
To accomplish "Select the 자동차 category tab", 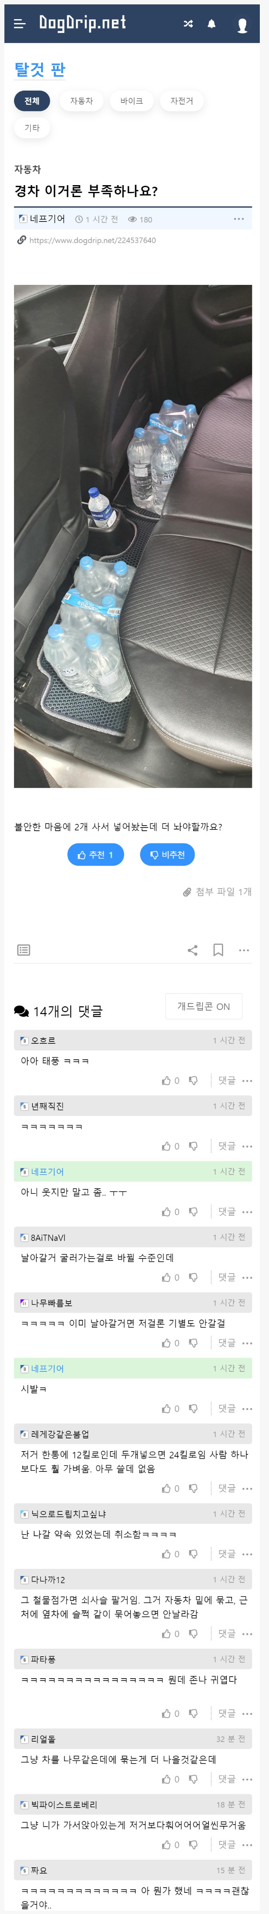I will coord(82,101).
